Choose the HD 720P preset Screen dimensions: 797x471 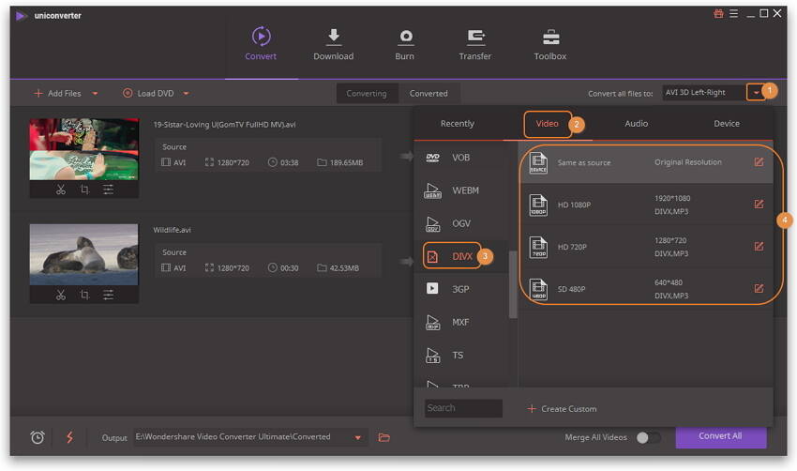645,247
